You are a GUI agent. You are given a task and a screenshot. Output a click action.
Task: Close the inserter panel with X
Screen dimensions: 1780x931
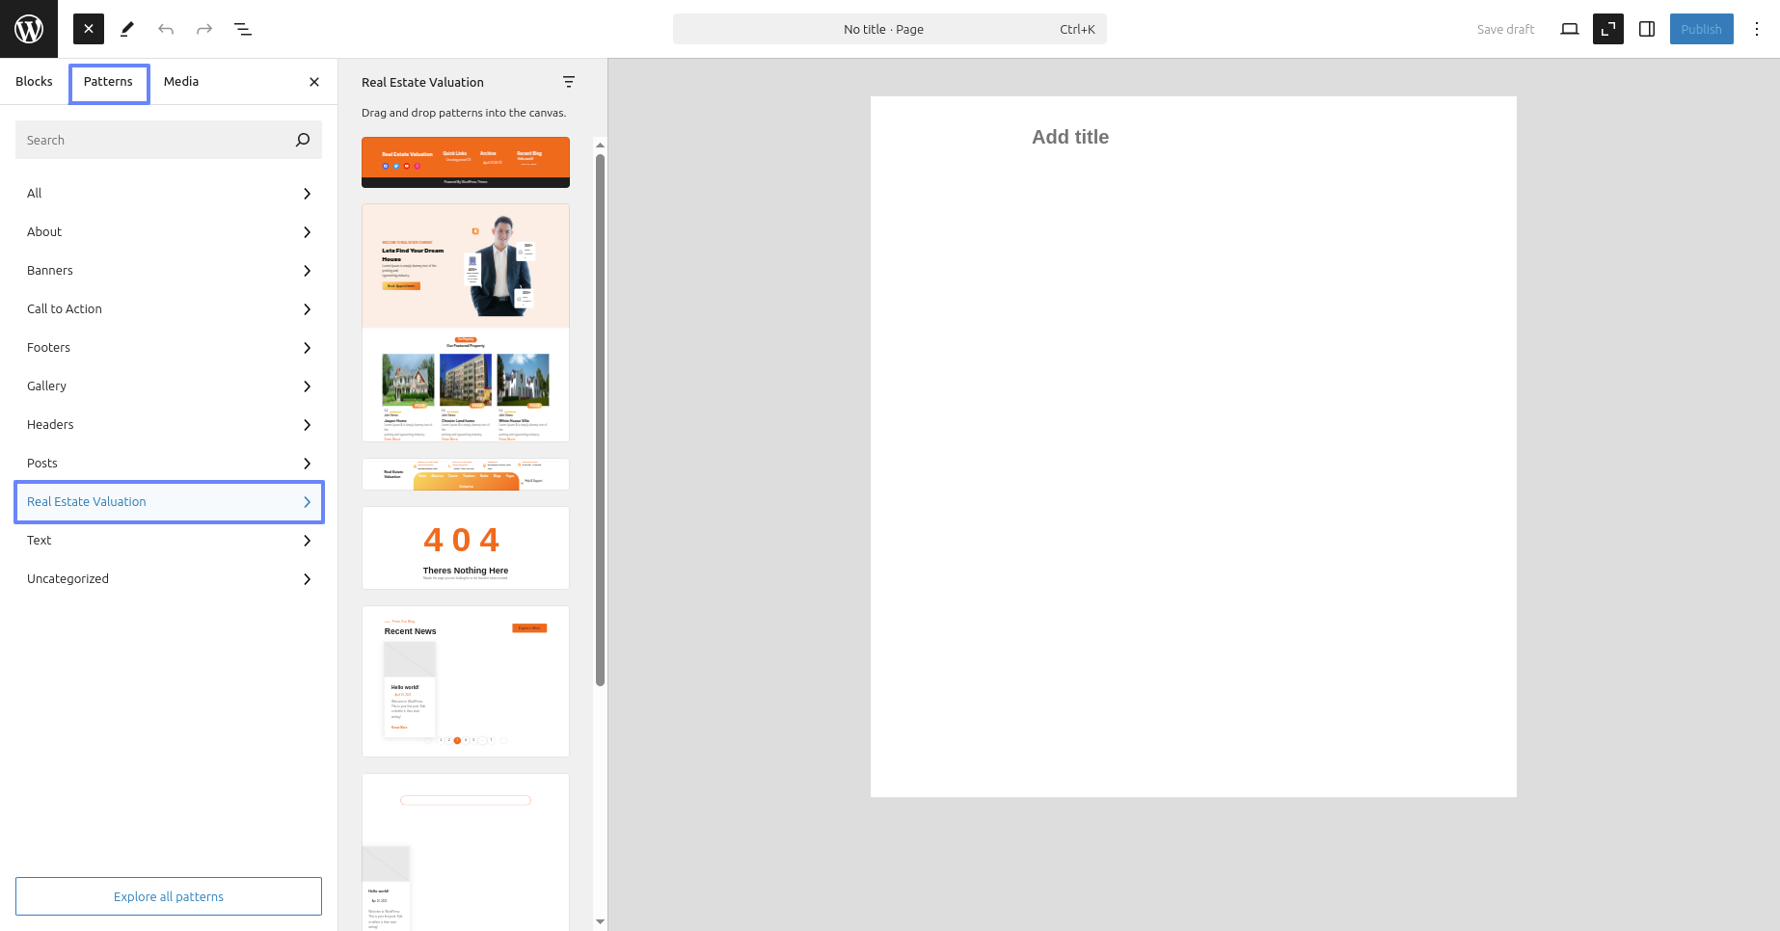point(314,82)
